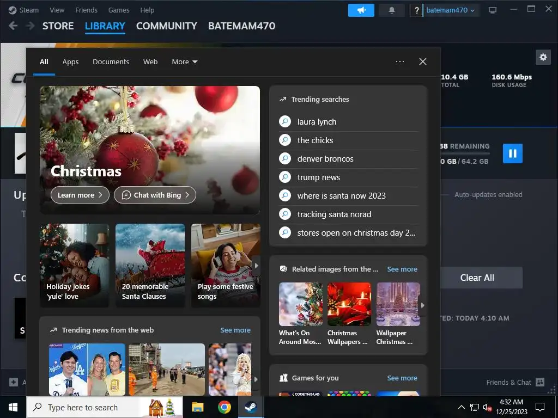Open Steam downloads settings gear
The height and width of the screenshot is (418, 558).
543,57
